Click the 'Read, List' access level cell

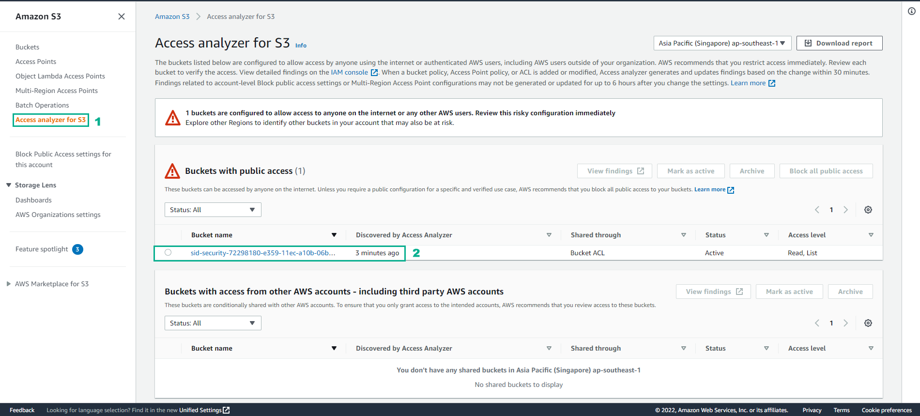[802, 253]
